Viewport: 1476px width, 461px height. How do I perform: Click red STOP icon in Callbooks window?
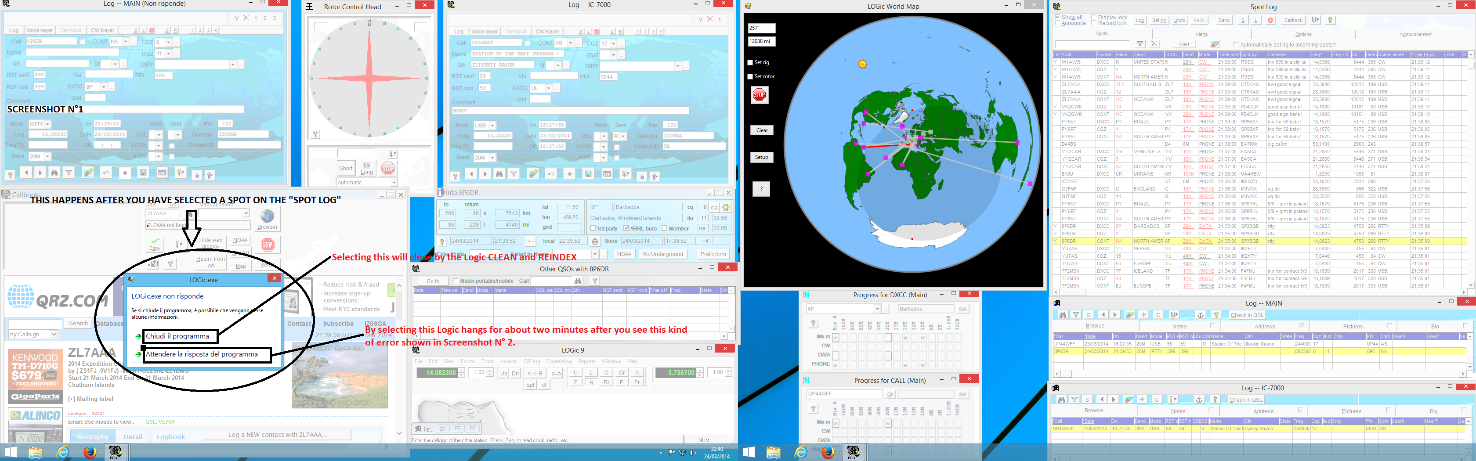click(268, 245)
